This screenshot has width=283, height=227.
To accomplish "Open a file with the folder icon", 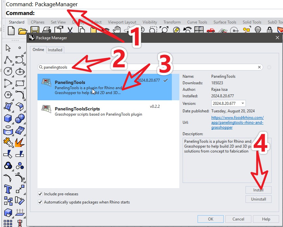I will (22, 31).
